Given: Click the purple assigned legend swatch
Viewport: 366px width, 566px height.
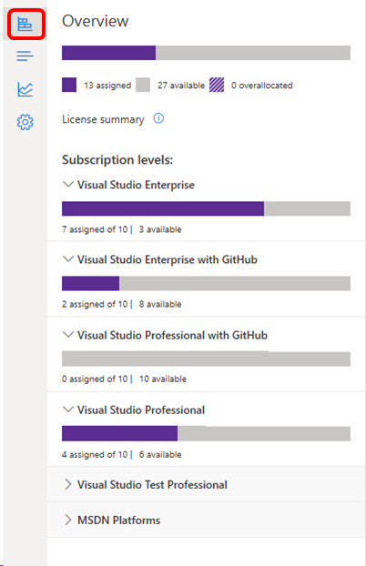Looking at the screenshot, I should [69, 85].
